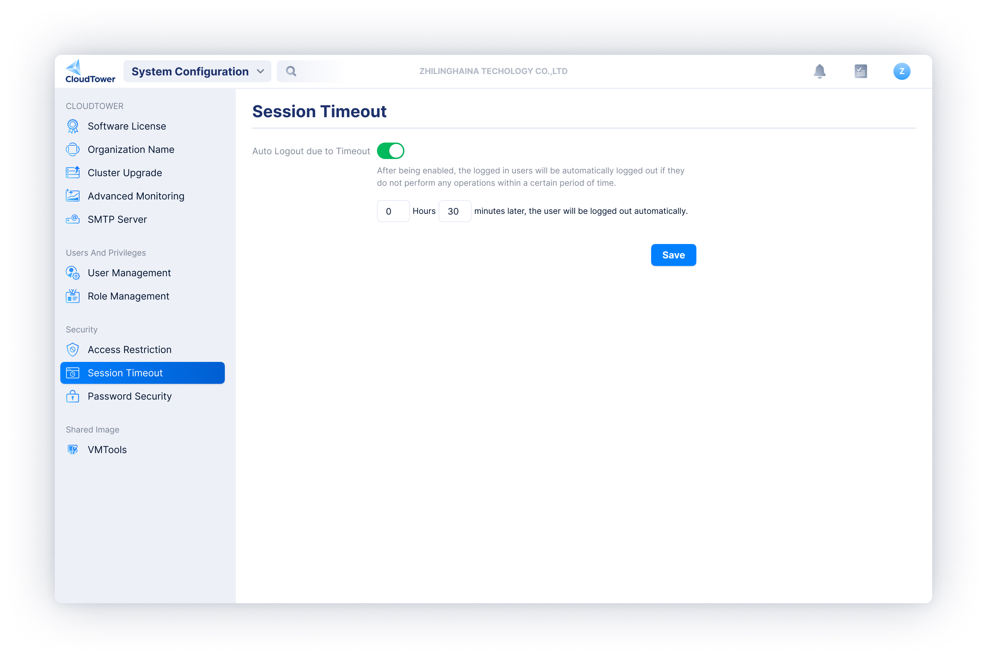Image resolution: width=987 pixels, height=658 pixels.
Task: Click the 'minutes later' sentence text
Action: click(581, 211)
